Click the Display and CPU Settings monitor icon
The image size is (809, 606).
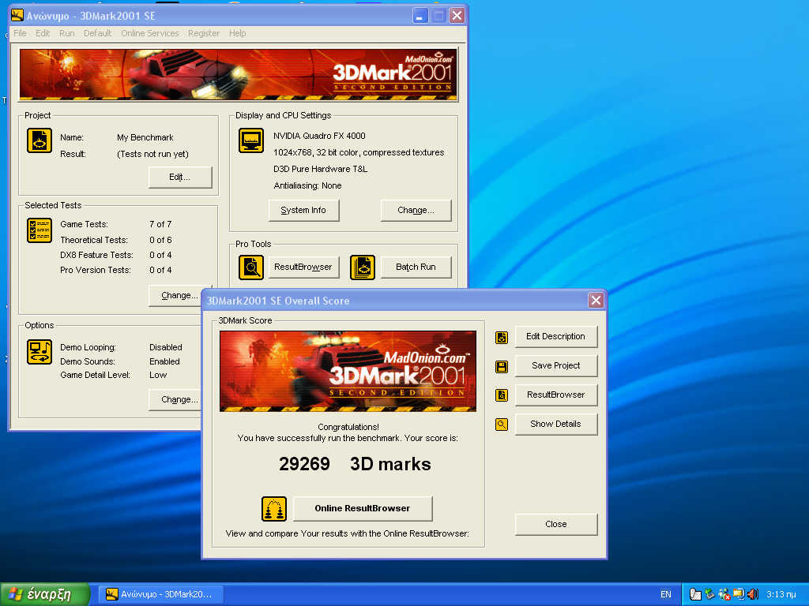(251, 140)
